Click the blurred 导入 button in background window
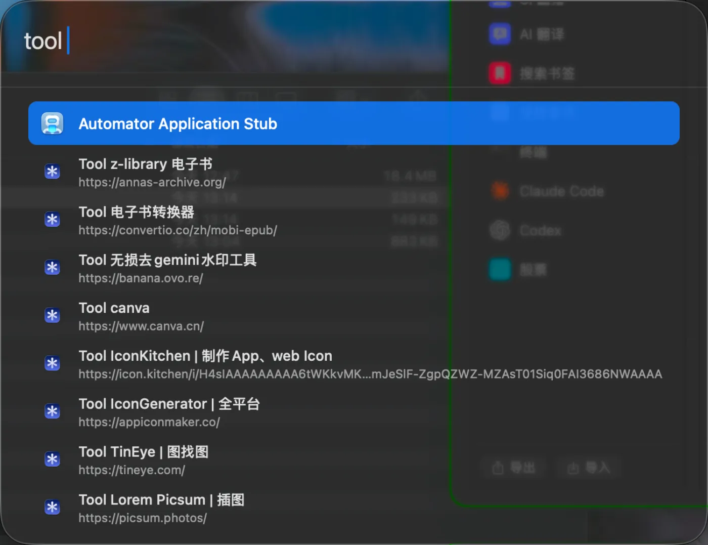708x545 pixels. click(x=589, y=468)
